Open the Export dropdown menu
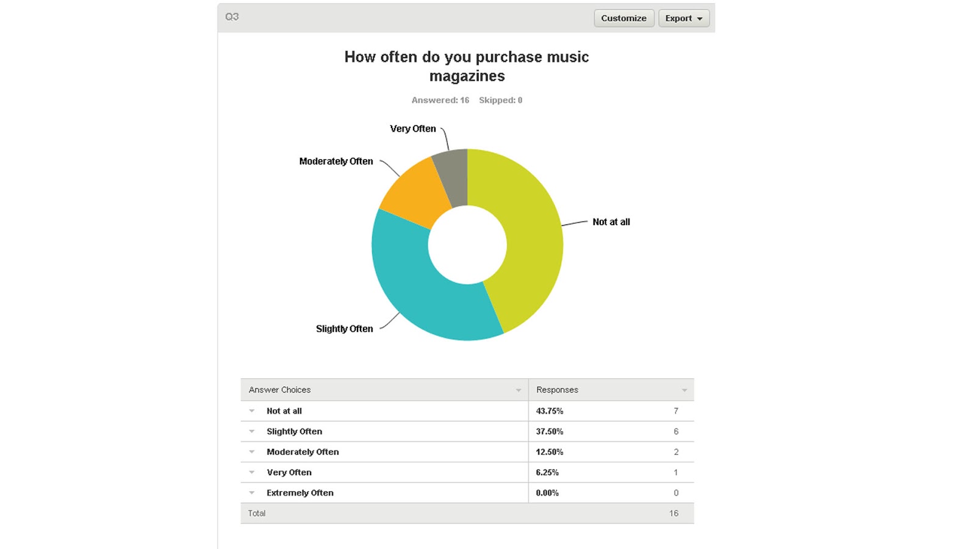Image resolution: width=976 pixels, height=549 pixels. coord(683,18)
